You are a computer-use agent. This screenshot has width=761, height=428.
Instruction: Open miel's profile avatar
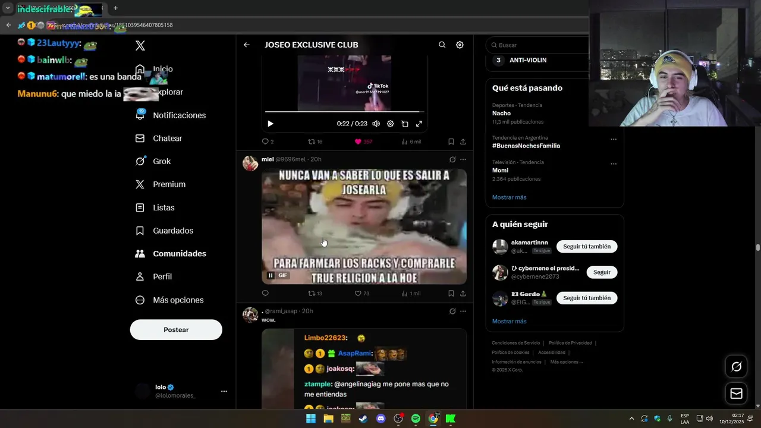pyautogui.click(x=250, y=163)
